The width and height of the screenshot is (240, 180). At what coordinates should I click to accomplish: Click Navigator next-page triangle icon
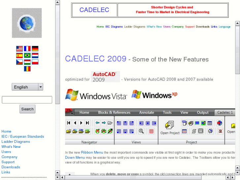click(x=81, y=123)
